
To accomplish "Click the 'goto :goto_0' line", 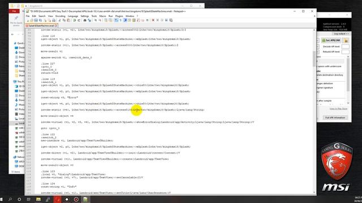I will point(50,128).
